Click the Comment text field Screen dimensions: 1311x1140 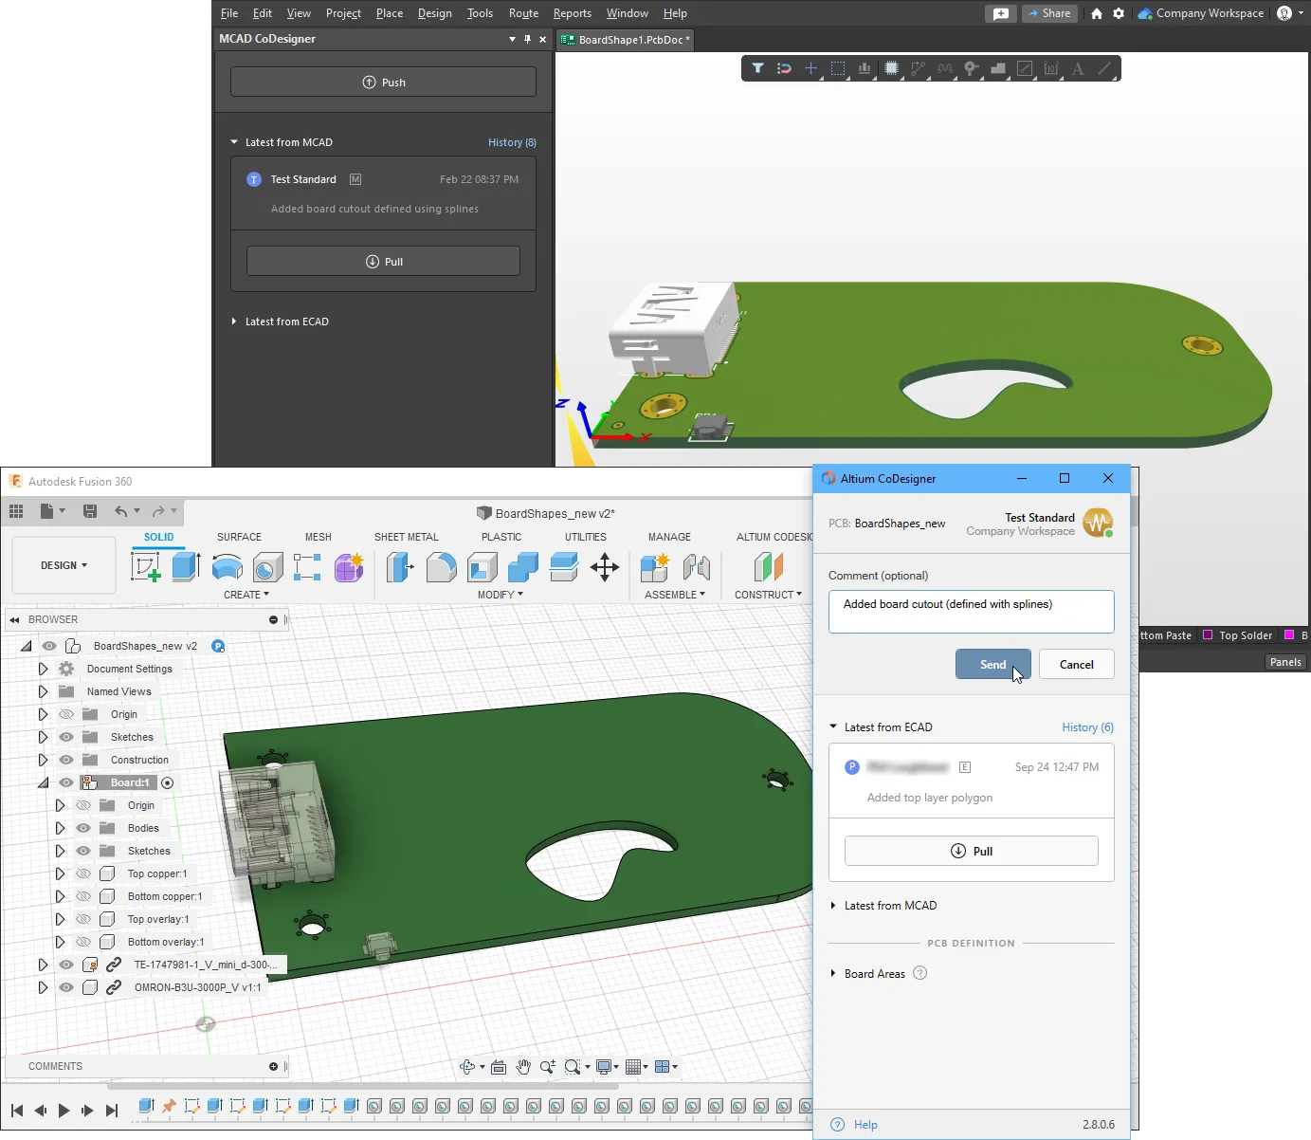point(971,612)
